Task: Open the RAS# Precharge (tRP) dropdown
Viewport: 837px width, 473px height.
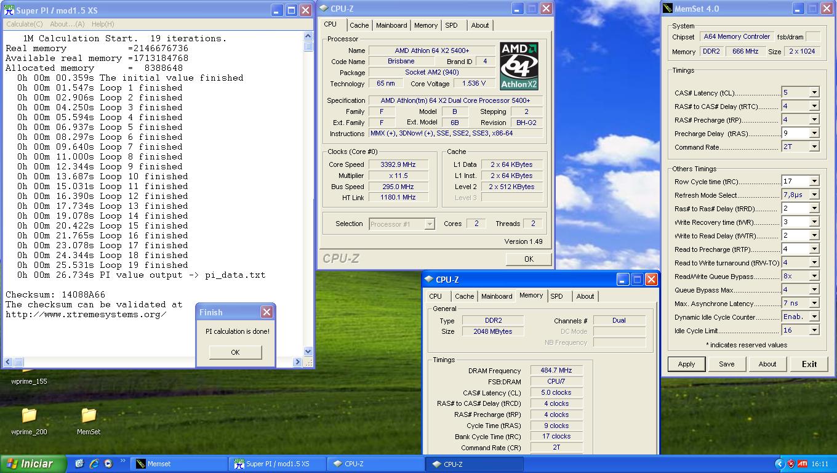Action: click(x=814, y=119)
